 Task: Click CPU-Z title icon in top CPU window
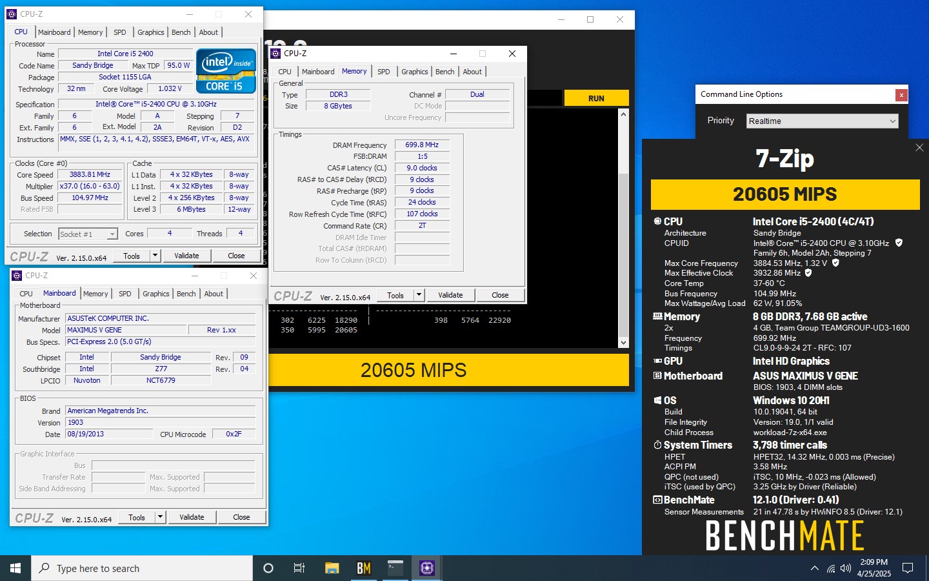pyautogui.click(x=12, y=14)
